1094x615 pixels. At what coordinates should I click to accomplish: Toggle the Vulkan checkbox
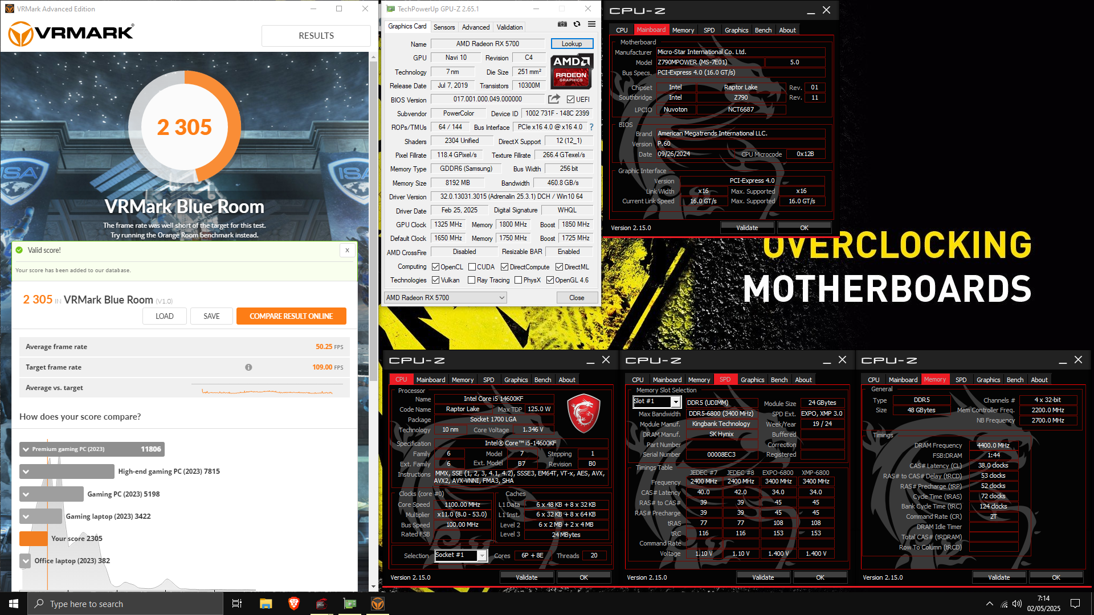coord(436,280)
